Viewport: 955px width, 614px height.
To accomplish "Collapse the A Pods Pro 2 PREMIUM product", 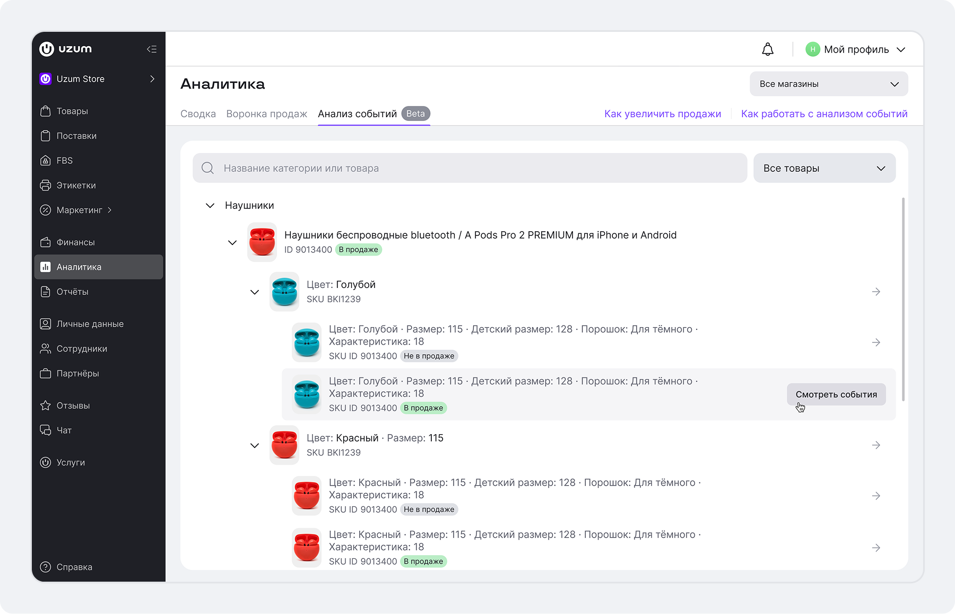I will coord(232,242).
